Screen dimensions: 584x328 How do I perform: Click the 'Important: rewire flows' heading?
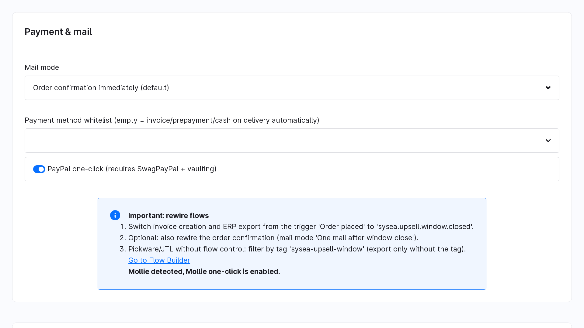click(x=169, y=216)
